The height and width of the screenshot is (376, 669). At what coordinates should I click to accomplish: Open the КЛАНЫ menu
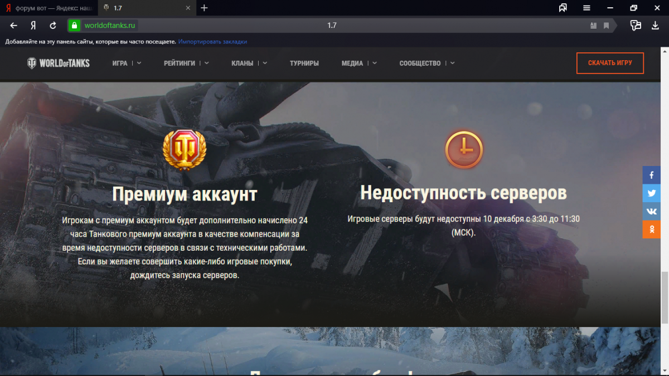(242, 63)
